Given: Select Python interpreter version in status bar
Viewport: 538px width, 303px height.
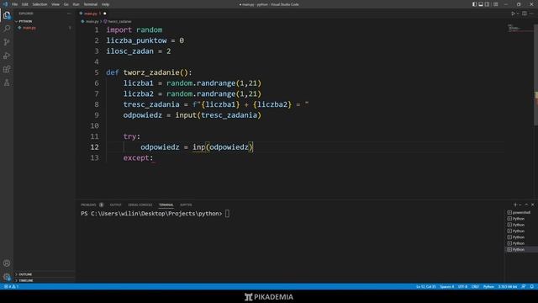Looking at the screenshot, I should tap(508, 286).
